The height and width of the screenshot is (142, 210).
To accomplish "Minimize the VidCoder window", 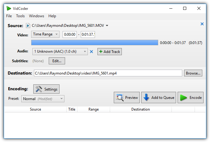I will (x=171, y=8).
